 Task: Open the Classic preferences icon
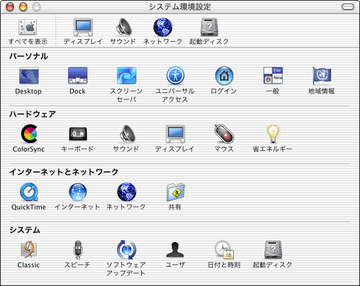coord(29,249)
